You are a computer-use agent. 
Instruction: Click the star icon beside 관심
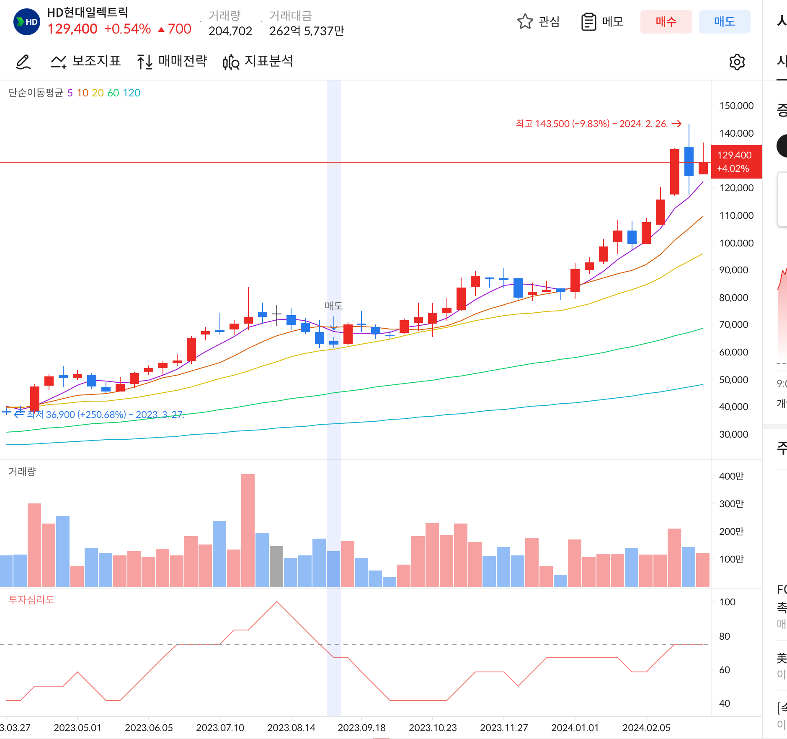pos(525,21)
